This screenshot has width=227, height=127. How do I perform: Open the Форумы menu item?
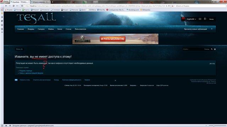click(x=31, y=29)
